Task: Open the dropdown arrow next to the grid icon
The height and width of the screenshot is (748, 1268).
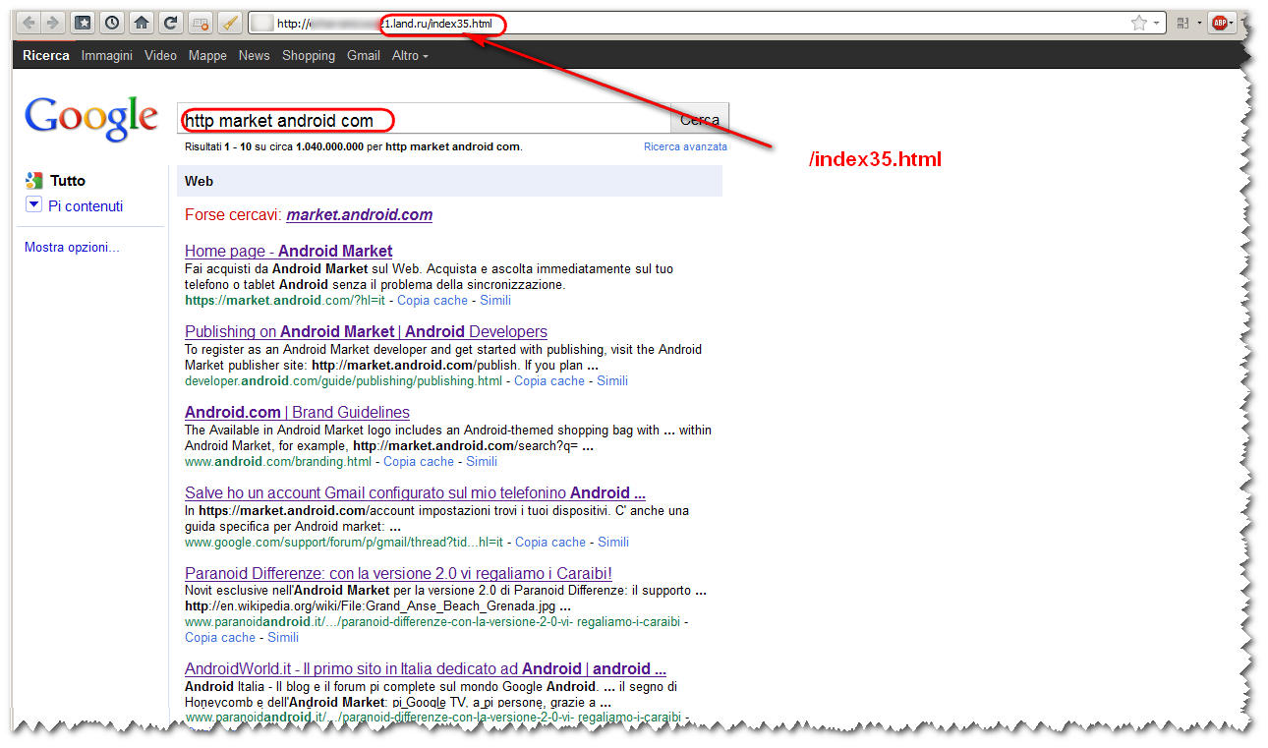Action: pos(1198,23)
